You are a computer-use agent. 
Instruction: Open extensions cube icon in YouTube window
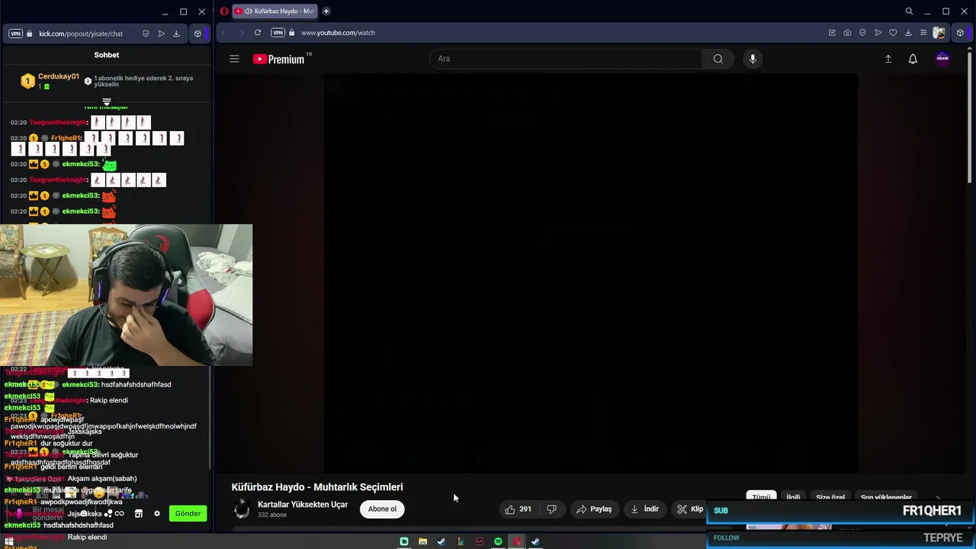tap(960, 33)
